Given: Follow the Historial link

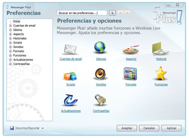Looking at the screenshot, I should pyautogui.click(x=161, y=59).
